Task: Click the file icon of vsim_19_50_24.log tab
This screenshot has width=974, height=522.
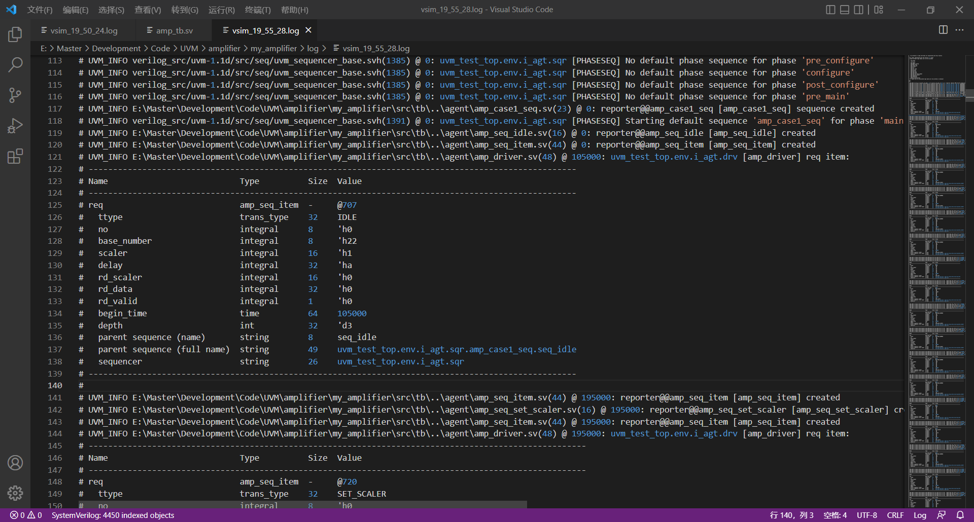Action: click(44, 30)
